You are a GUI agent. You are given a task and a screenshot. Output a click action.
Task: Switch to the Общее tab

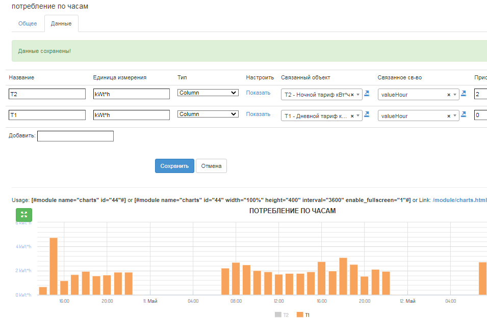tap(28, 24)
